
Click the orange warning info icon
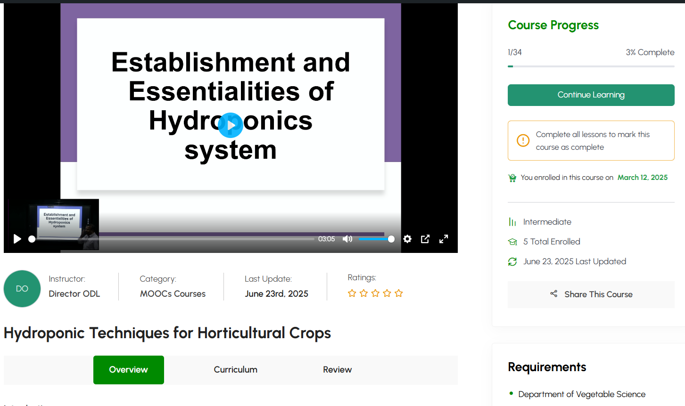523,140
